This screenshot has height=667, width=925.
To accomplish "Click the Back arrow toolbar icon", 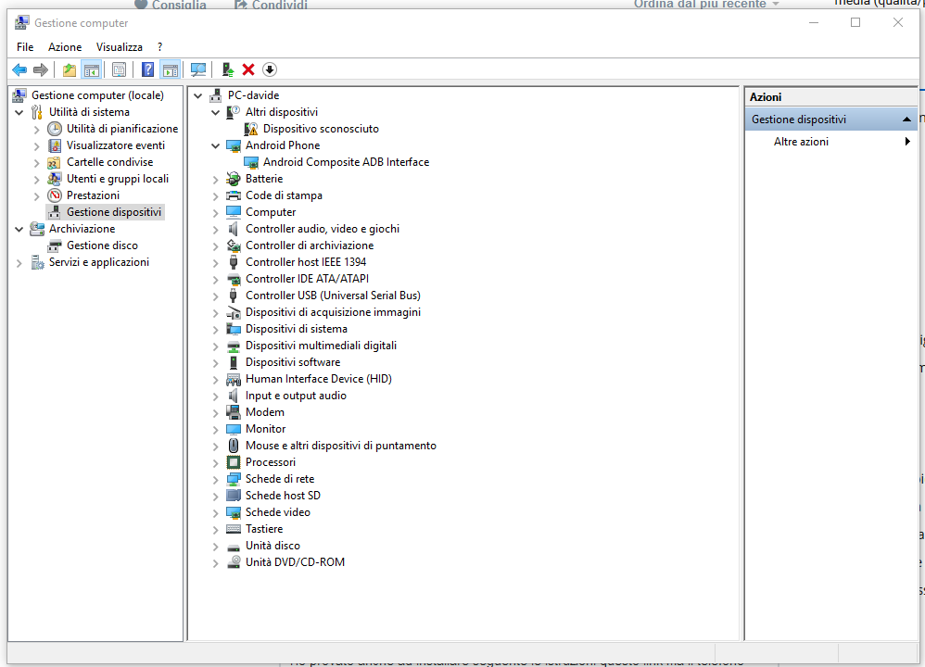I will (x=19, y=69).
